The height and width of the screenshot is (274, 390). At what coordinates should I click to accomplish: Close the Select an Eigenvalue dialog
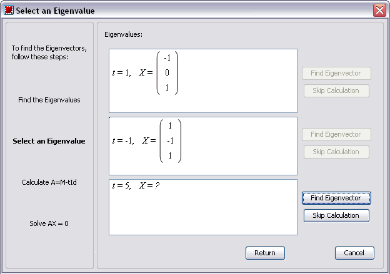point(379,10)
